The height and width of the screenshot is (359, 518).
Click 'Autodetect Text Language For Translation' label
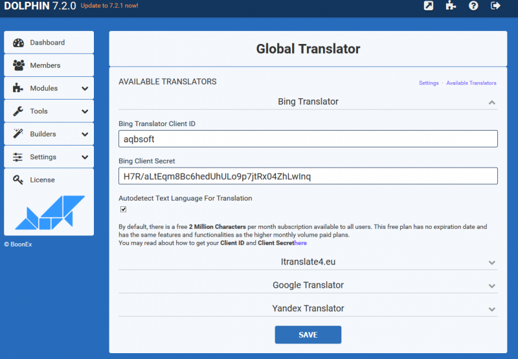185,199
